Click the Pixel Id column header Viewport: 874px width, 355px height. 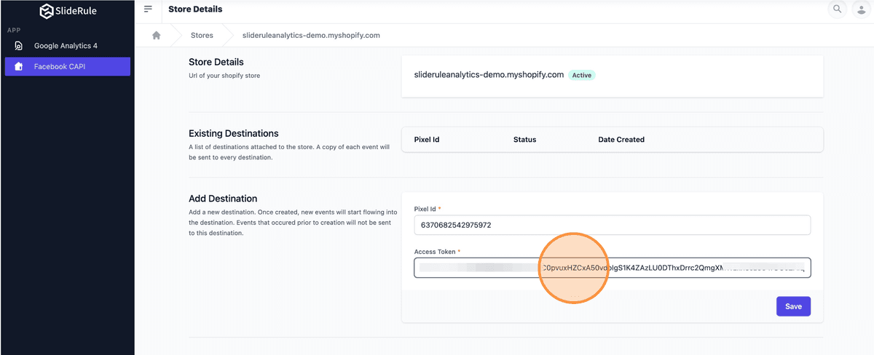(x=427, y=140)
